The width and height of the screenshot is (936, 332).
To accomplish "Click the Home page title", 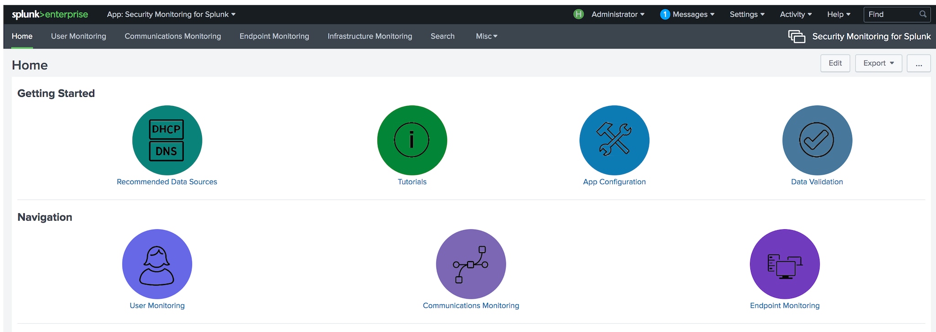I will click(x=30, y=65).
